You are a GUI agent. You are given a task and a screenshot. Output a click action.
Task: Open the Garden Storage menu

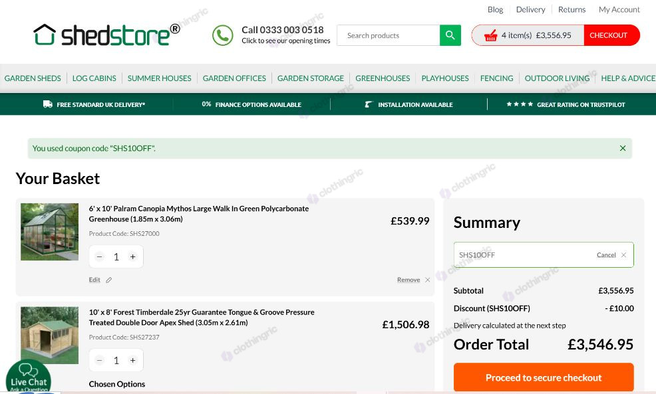pyautogui.click(x=311, y=78)
